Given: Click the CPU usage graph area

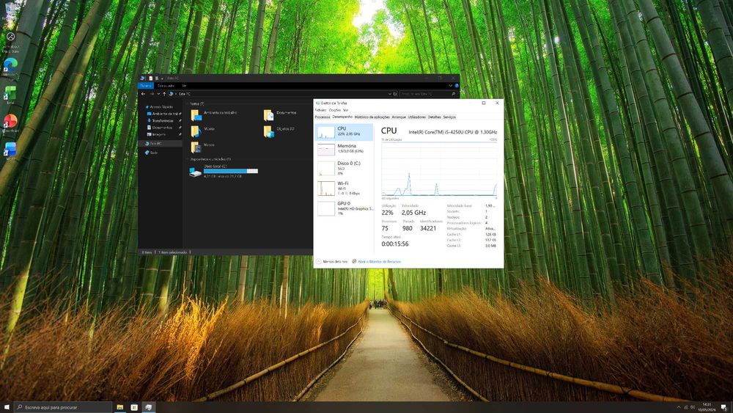Looking at the screenshot, I should click(x=439, y=169).
